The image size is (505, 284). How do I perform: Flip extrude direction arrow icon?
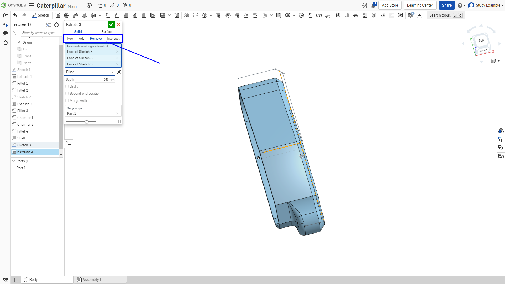119,72
